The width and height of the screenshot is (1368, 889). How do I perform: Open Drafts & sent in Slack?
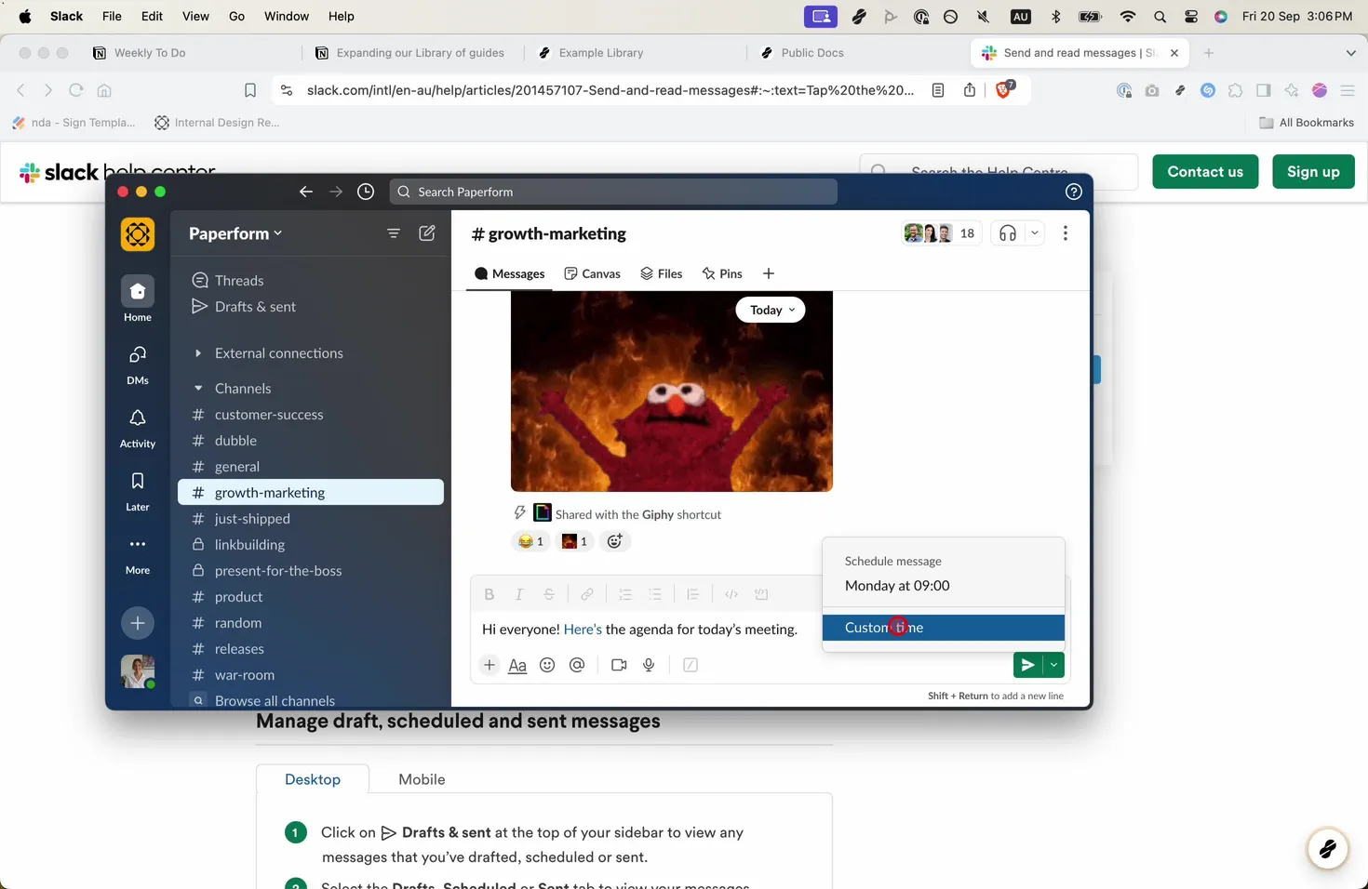tap(244, 307)
